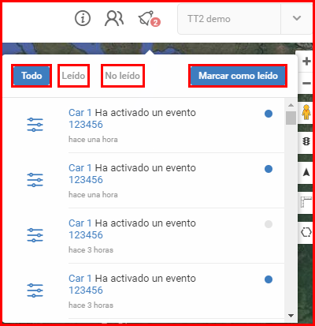The width and height of the screenshot is (315, 326).
Task: Select the navigation arrow map tool
Action: [x=306, y=172]
